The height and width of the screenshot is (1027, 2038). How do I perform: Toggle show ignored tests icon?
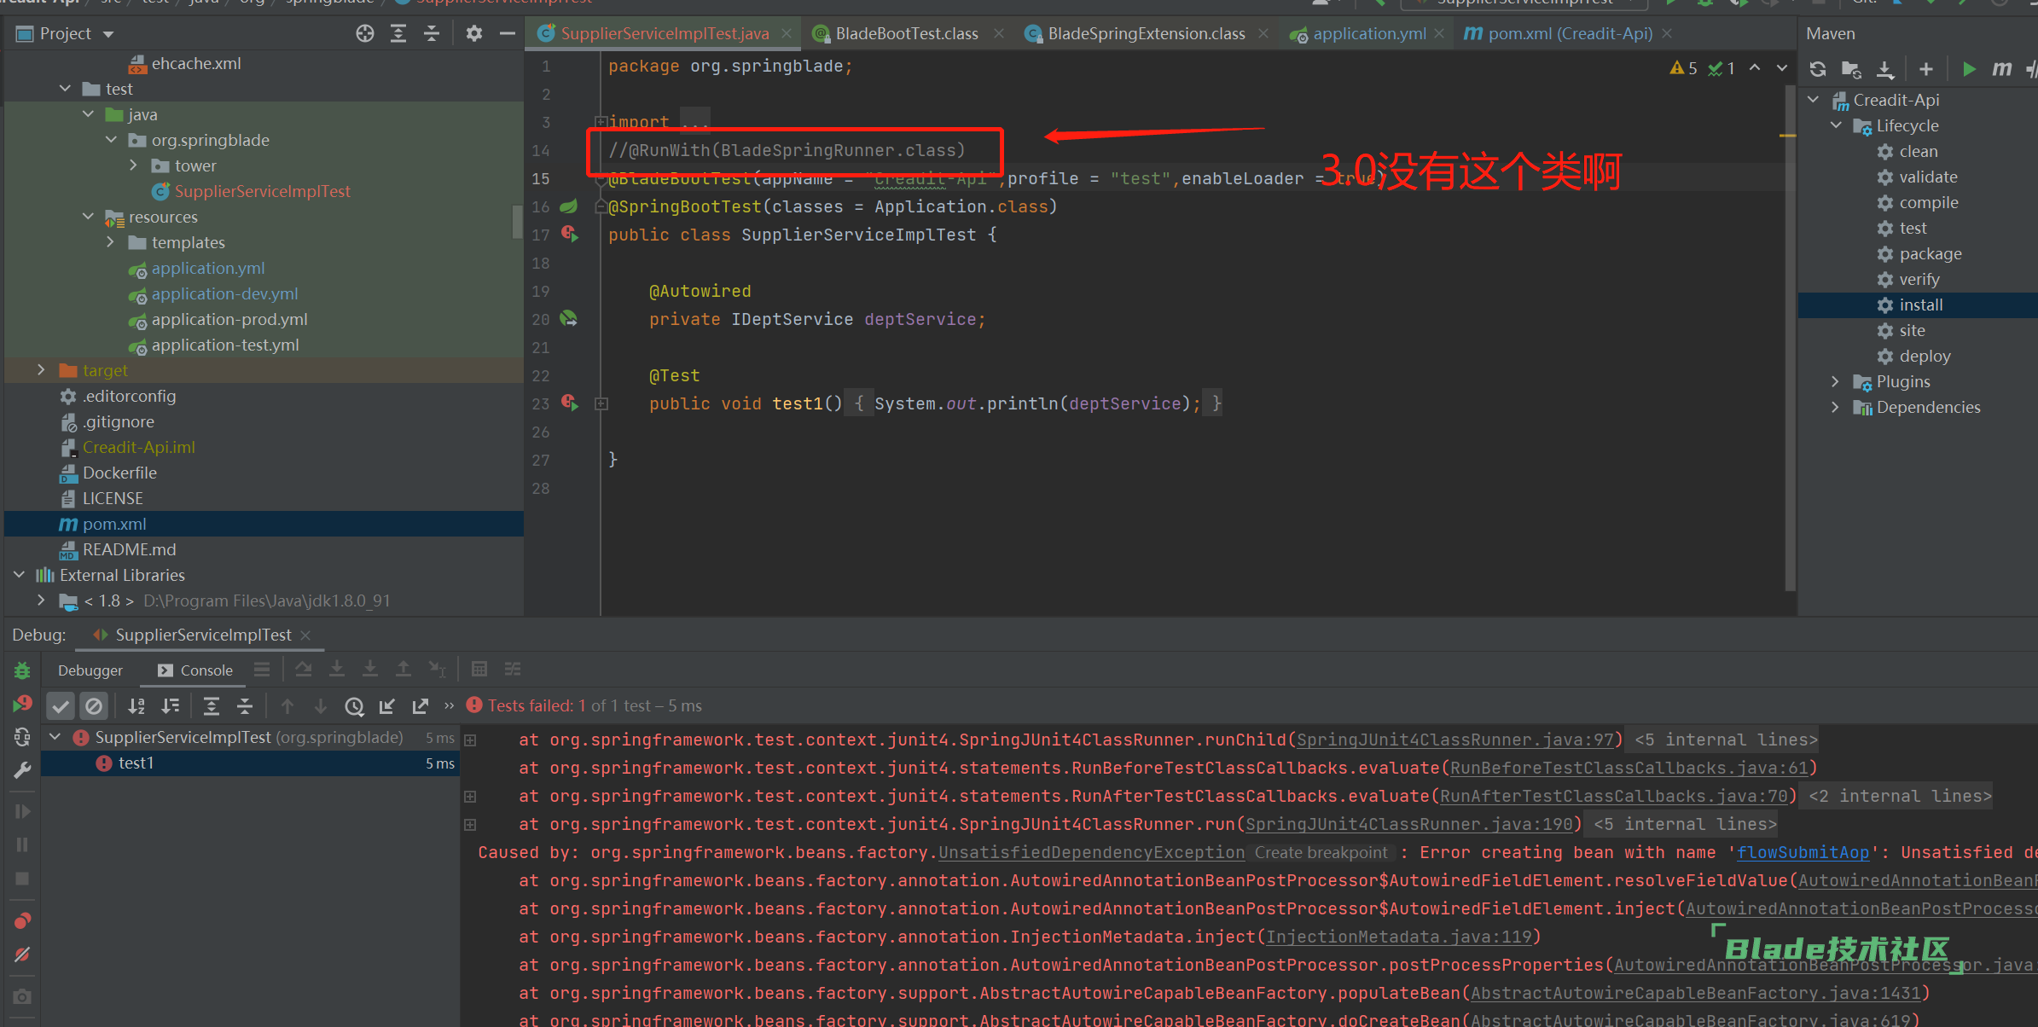pyautogui.click(x=94, y=705)
